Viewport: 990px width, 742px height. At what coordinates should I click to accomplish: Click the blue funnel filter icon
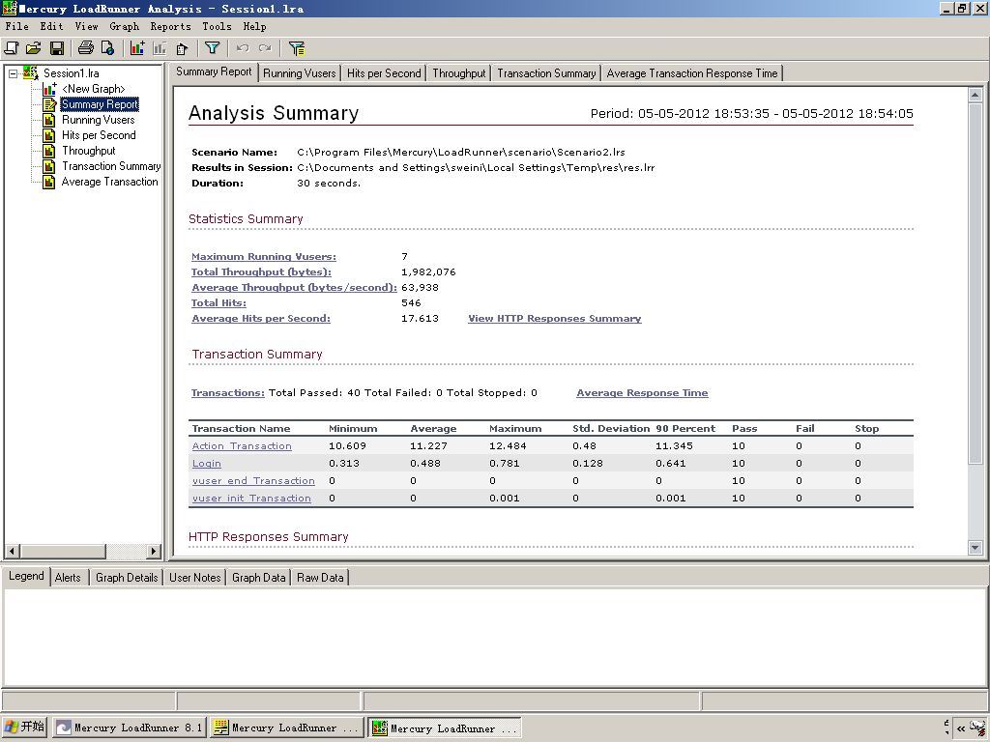click(212, 48)
